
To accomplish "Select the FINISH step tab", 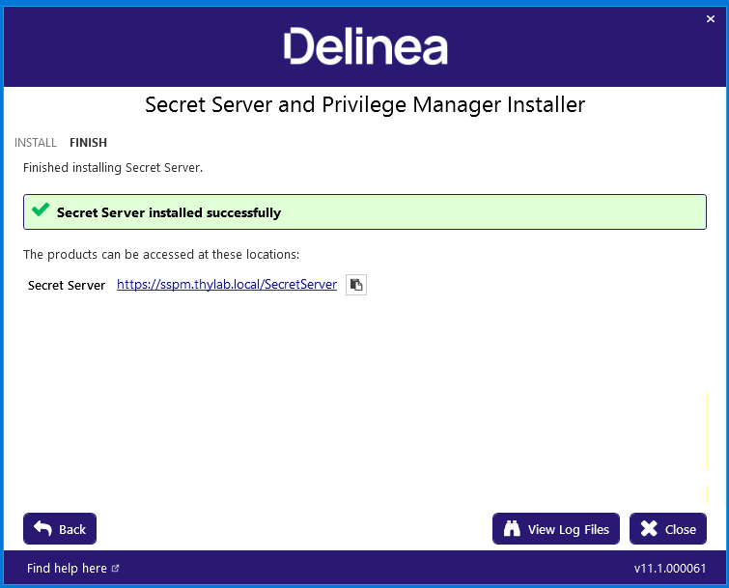I will 88,142.
